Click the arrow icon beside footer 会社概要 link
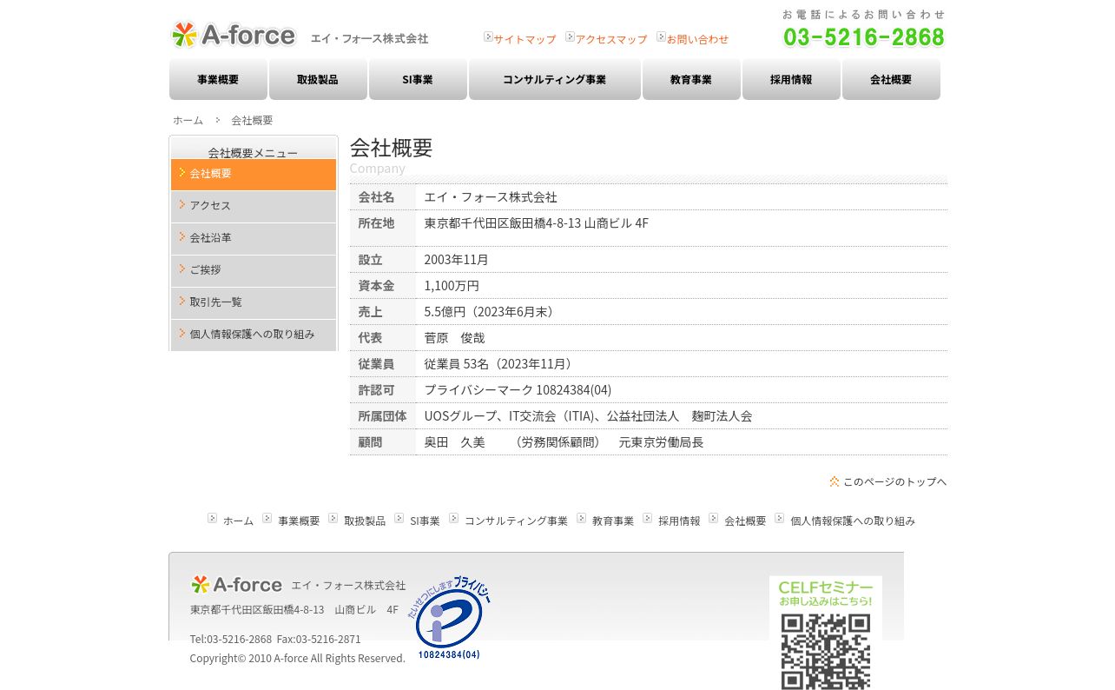 [x=714, y=518]
